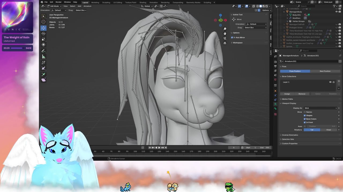Open the Display As Stick dropdown
This screenshot has width=343, height=192.
(320, 108)
